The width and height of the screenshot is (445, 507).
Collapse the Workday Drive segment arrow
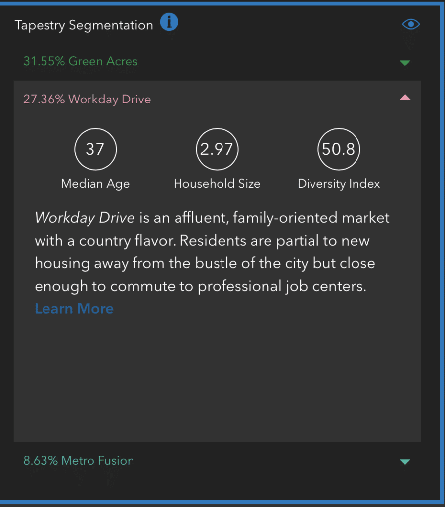coord(405,97)
